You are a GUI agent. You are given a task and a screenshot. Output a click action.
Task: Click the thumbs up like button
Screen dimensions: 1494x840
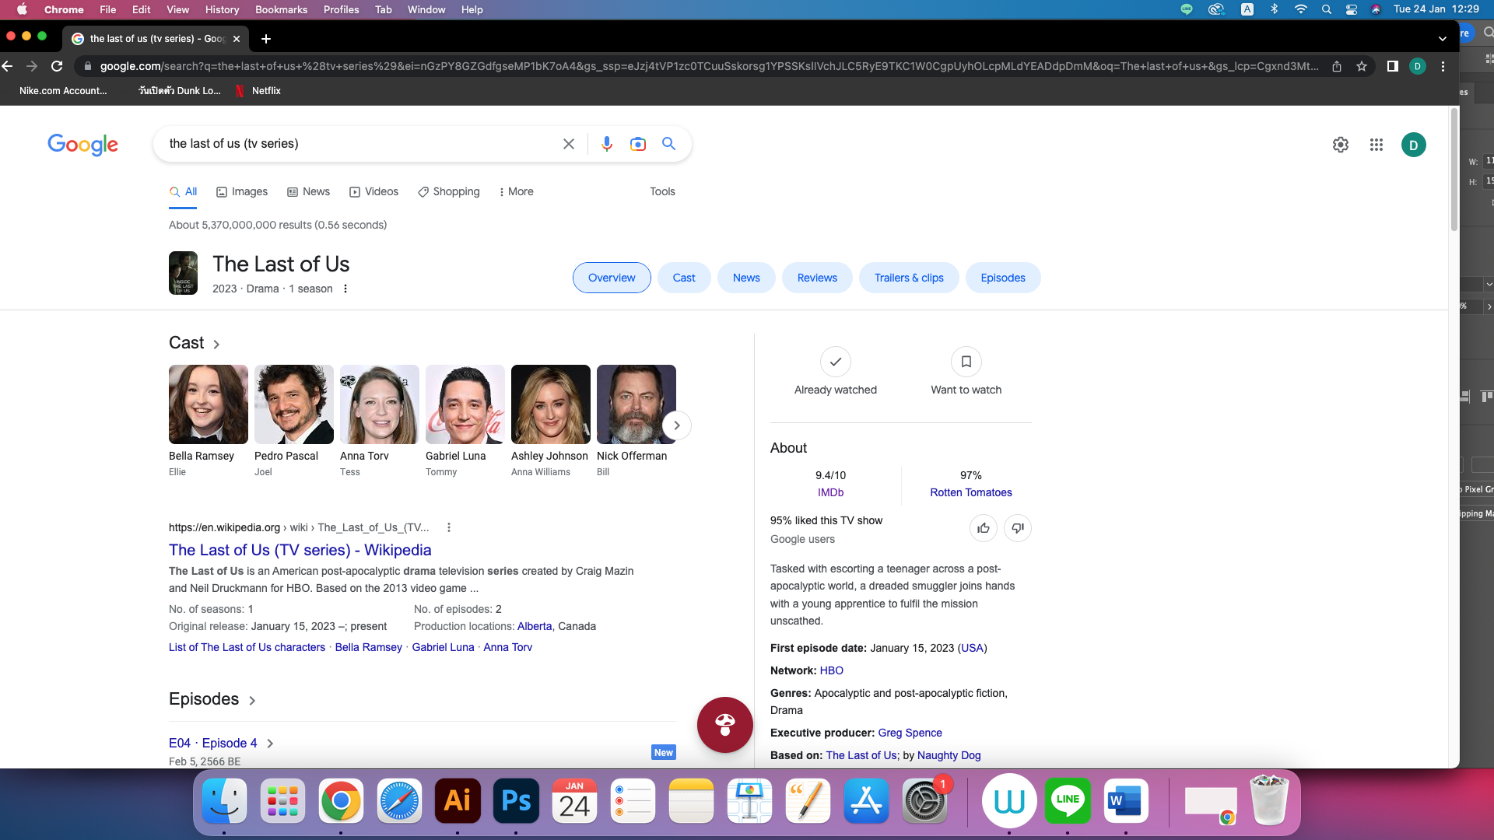coord(984,528)
